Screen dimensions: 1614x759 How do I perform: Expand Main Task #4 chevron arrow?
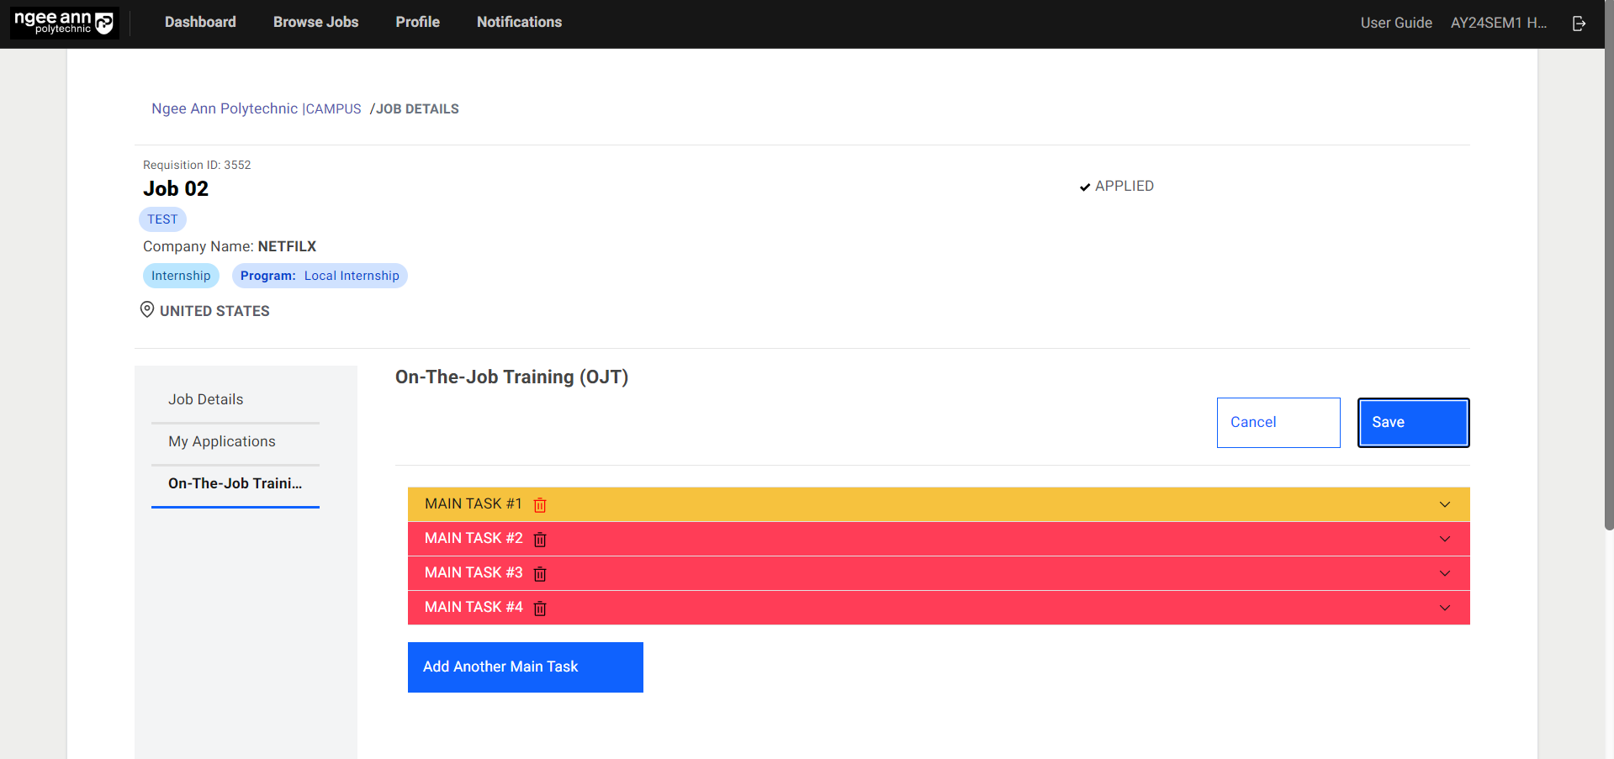pos(1444,608)
